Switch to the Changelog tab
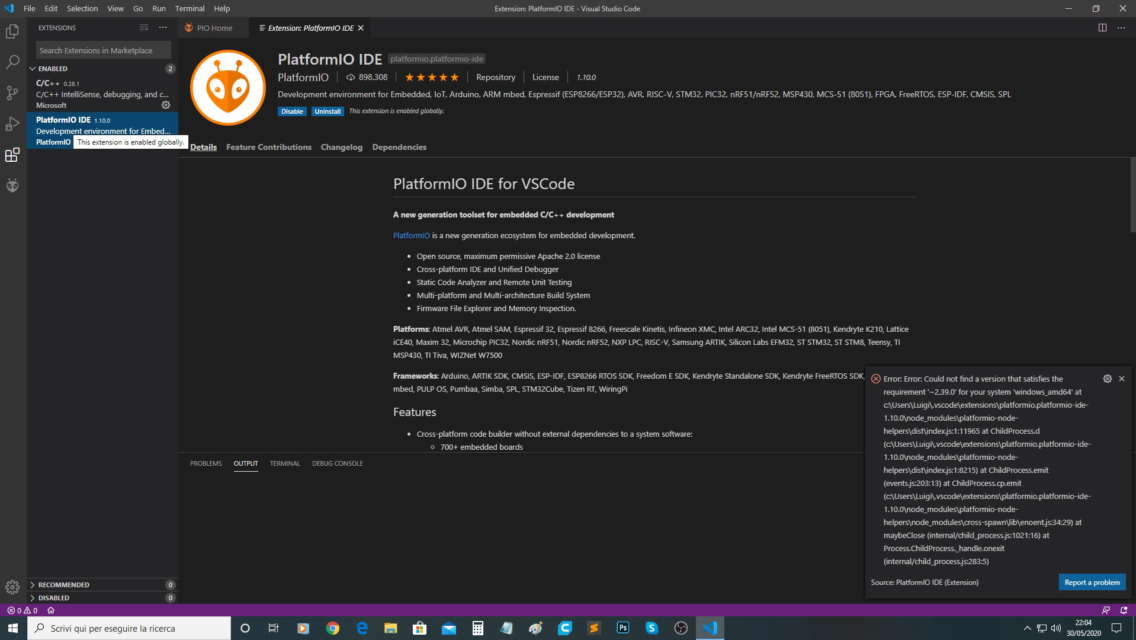1136x640 pixels. tap(341, 147)
